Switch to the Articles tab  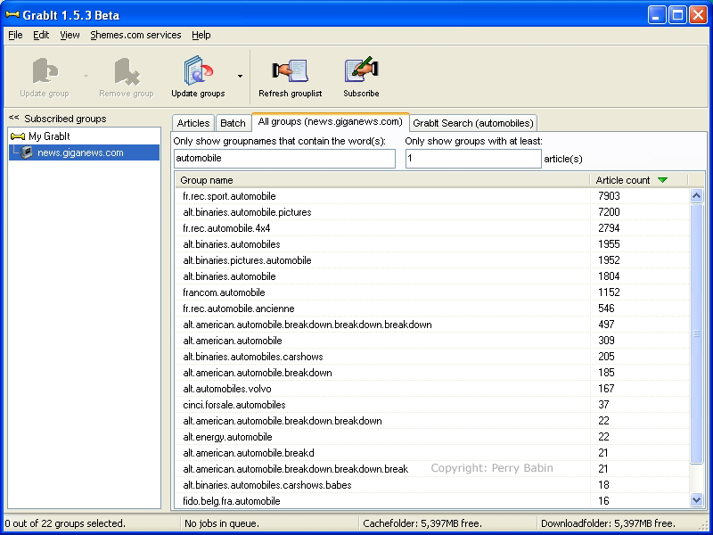click(x=193, y=123)
